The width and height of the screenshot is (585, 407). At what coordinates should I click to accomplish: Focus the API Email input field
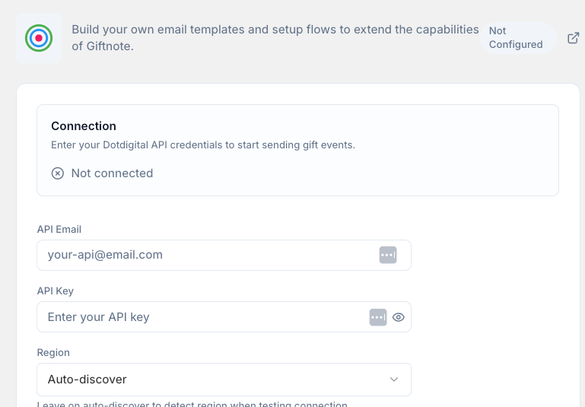(224, 255)
